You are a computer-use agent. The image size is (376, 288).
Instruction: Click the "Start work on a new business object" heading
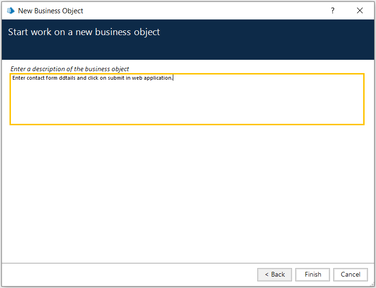click(x=84, y=32)
